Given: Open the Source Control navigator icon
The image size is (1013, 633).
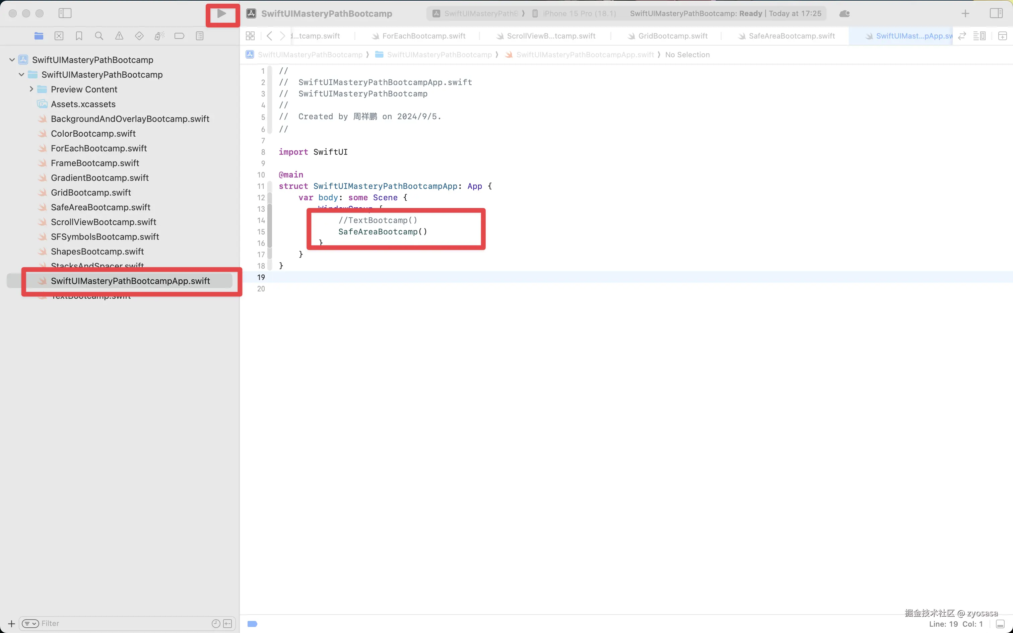Looking at the screenshot, I should point(59,36).
